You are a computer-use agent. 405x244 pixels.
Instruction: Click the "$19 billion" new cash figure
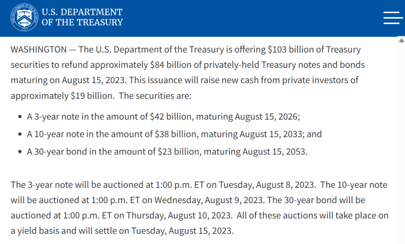tap(91, 96)
